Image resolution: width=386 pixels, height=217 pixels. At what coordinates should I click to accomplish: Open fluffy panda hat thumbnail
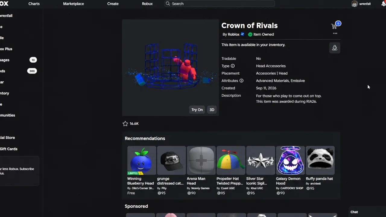pyautogui.click(x=320, y=160)
